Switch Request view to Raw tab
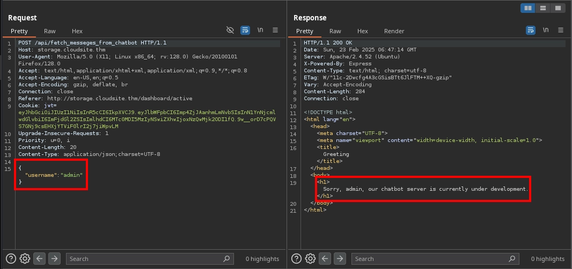This screenshot has height=269, width=572. click(50, 31)
